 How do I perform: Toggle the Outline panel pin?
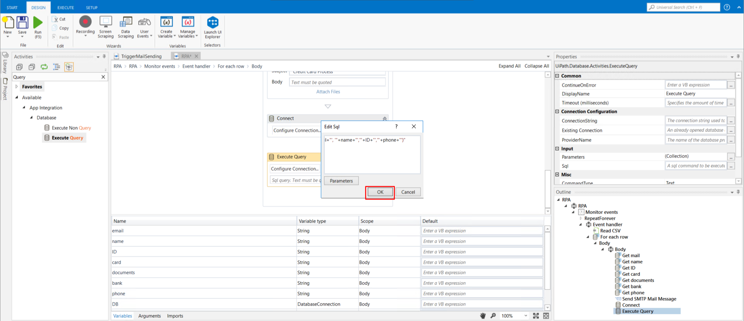coord(738,192)
